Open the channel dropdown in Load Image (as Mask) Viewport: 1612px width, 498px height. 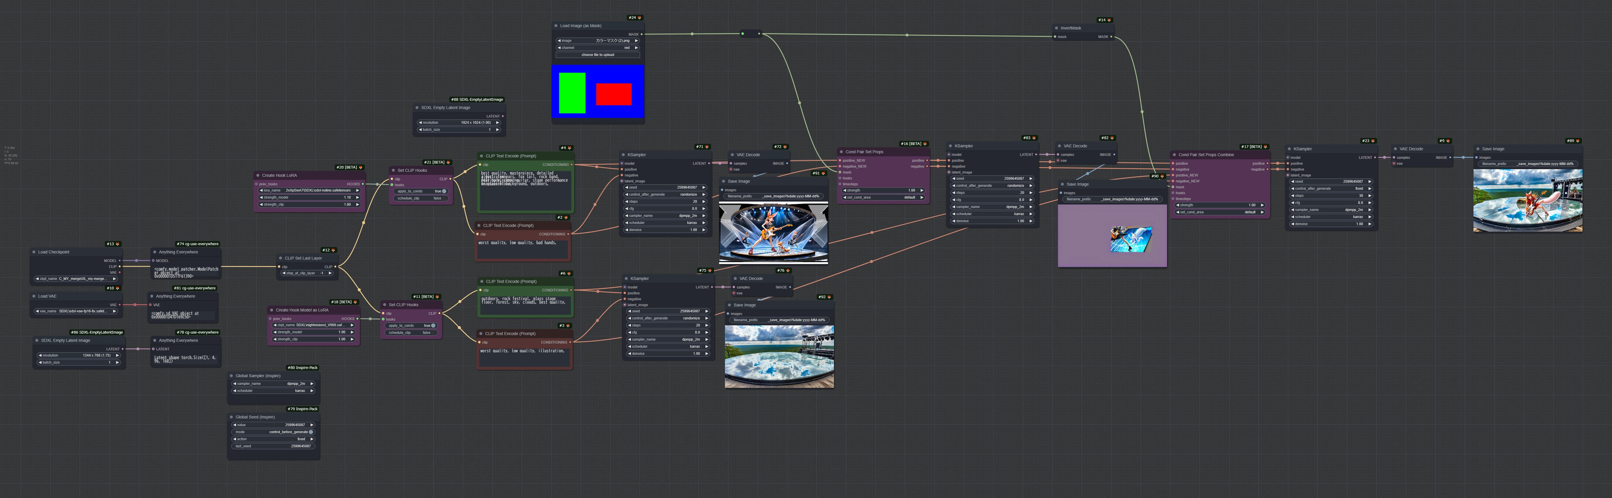click(598, 48)
